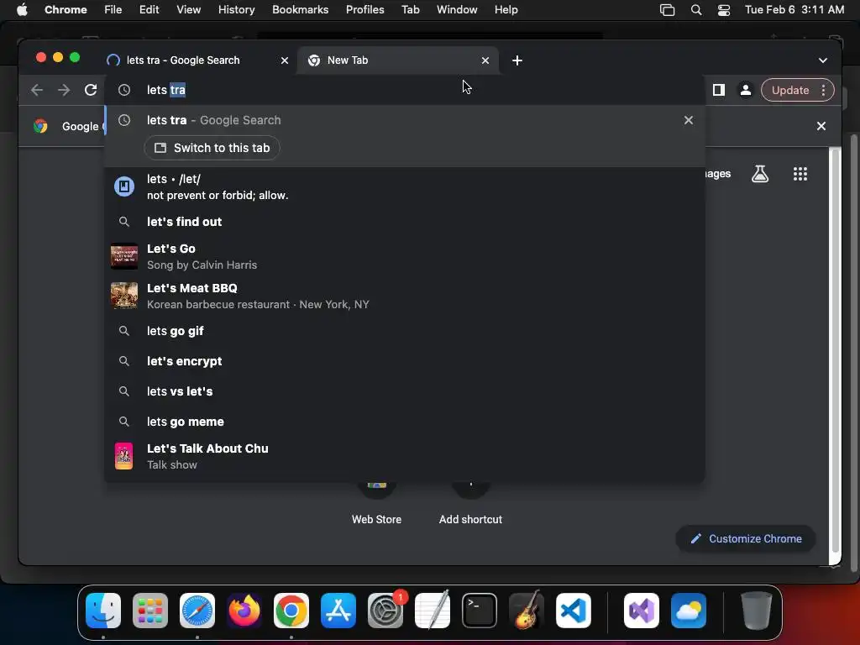Select Let's Talk About Chu suggestion
The image size is (860, 645).
point(404,456)
